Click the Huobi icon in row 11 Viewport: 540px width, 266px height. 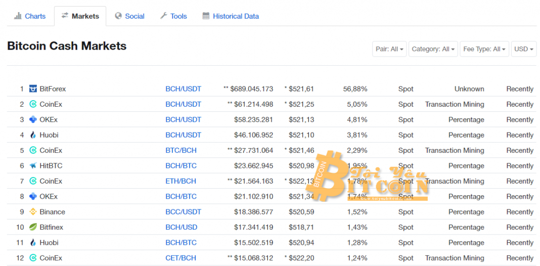[x=33, y=243]
